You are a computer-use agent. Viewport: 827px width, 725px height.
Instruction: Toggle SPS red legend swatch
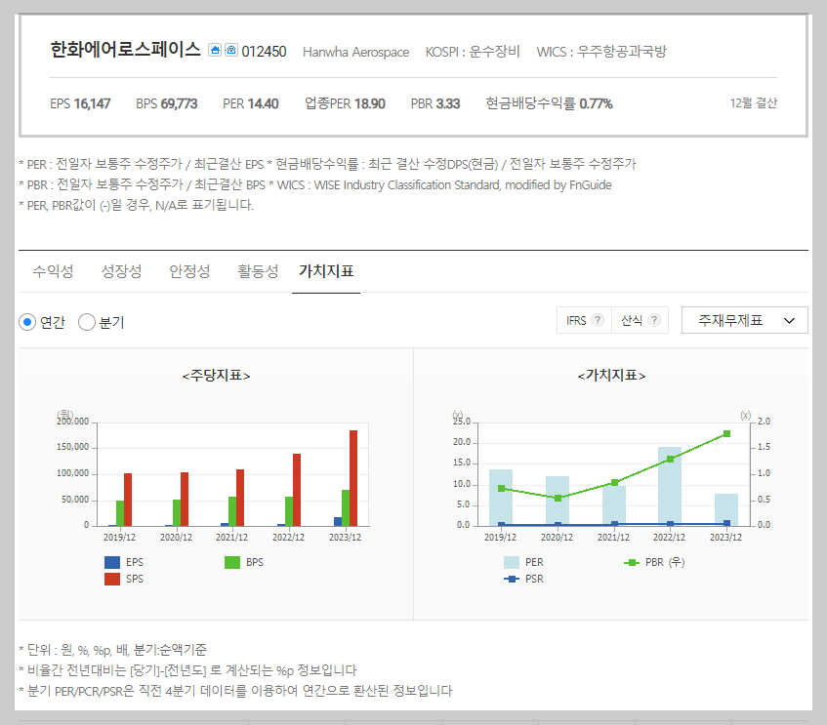pyautogui.click(x=112, y=579)
